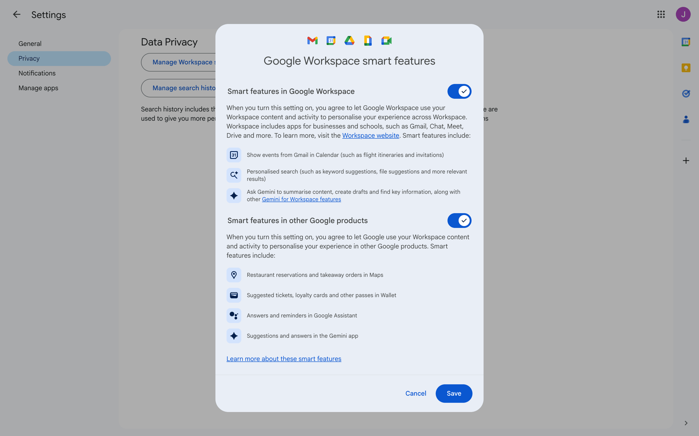The height and width of the screenshot is (436, 699).
Task: Toggle Smart features in other Google products switch
Action: tap(459, 221)
